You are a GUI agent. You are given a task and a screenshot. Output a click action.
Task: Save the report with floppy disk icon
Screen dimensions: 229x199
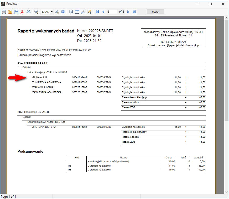[16, 12]
